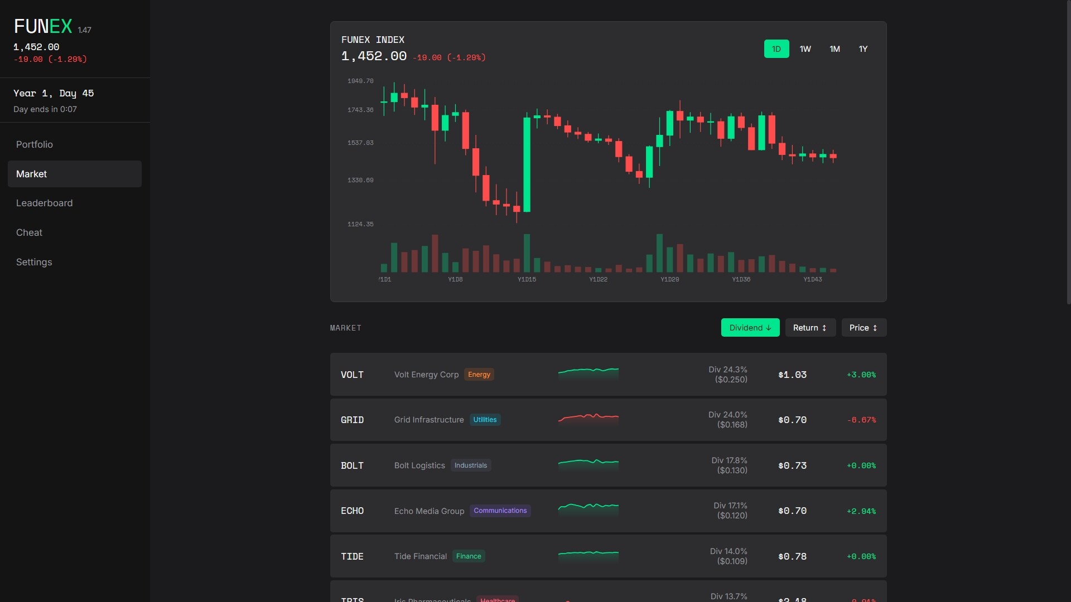
Task: Click TIDE dividend Div 14.0%
Action: click(x=729, y=551)
